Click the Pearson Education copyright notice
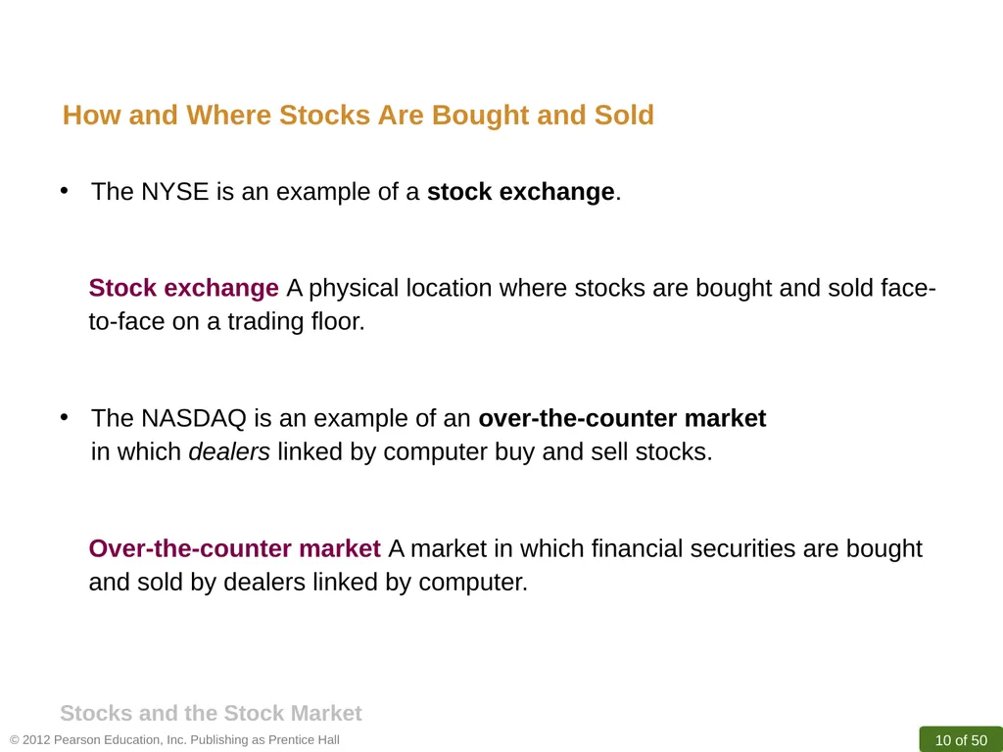Screen dimensions: 1003x752 tap(174, 740)
